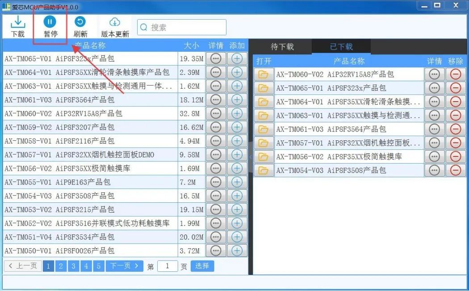469x291 pixels.
Task: Remove AX-TM054-V03 AiP8F3508 from downloaded list
Action: pyautogui.click(x=456, y=170)
